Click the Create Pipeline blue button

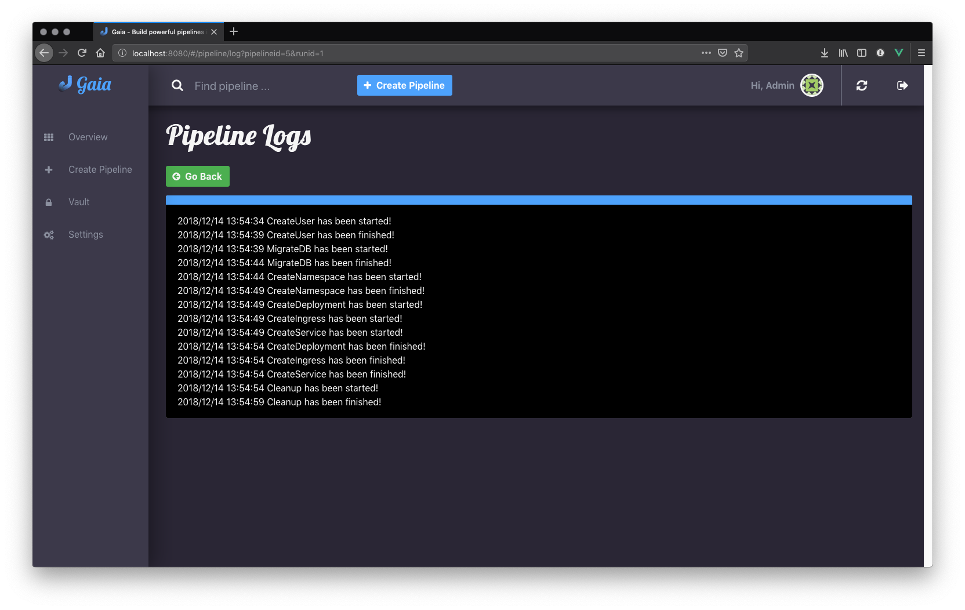coord(405,85)
